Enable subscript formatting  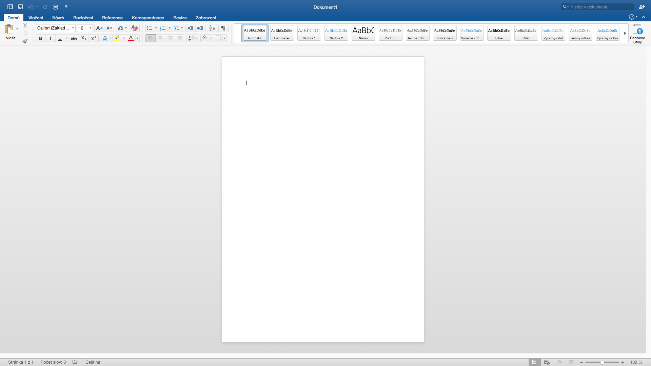[83, 38]
